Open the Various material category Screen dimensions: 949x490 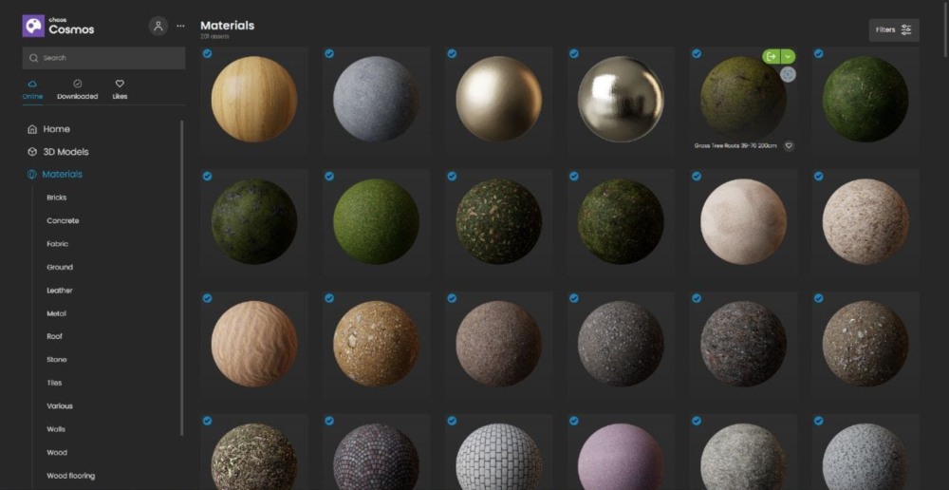(x=59, y=406)
